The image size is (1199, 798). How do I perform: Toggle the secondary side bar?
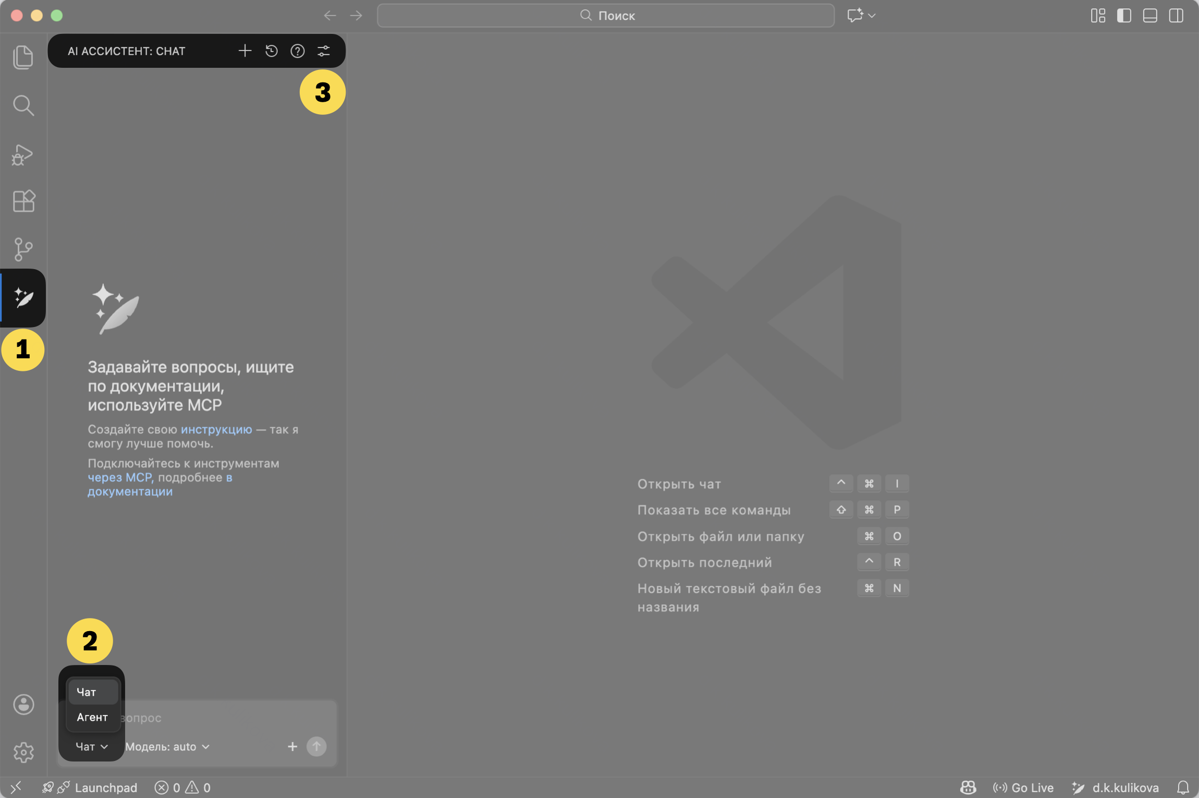point(1176,16)
